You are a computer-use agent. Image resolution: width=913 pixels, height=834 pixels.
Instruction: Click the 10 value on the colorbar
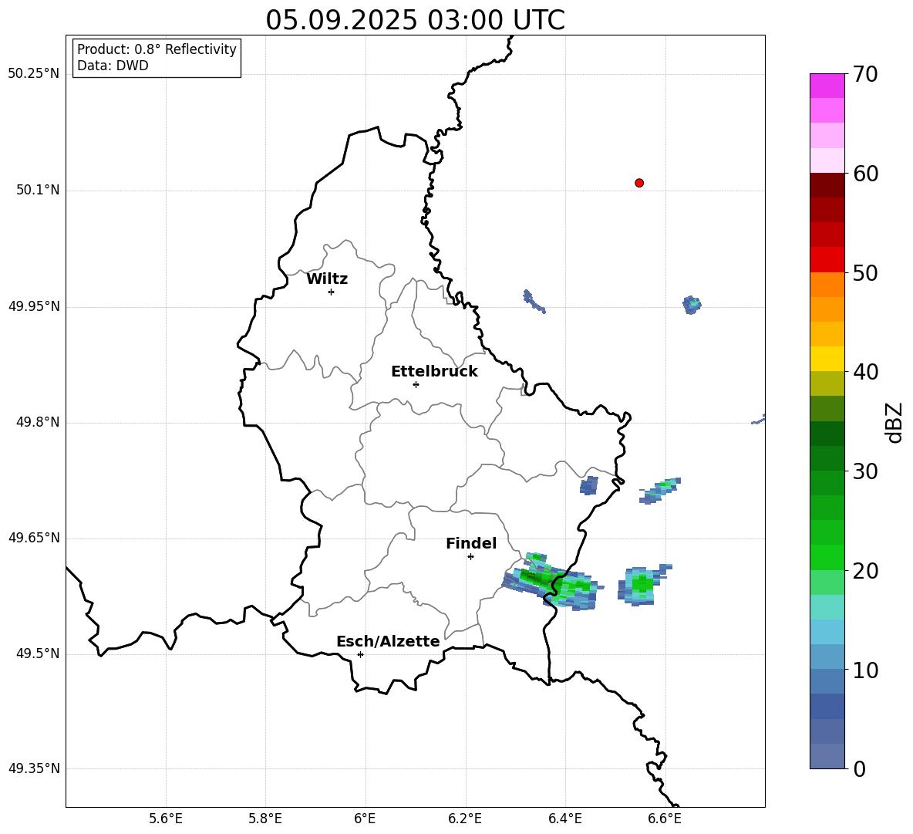point(865,670)
